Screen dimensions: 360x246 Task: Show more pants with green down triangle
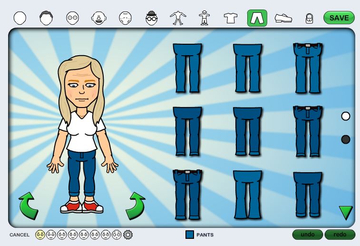tap(346, 213)
